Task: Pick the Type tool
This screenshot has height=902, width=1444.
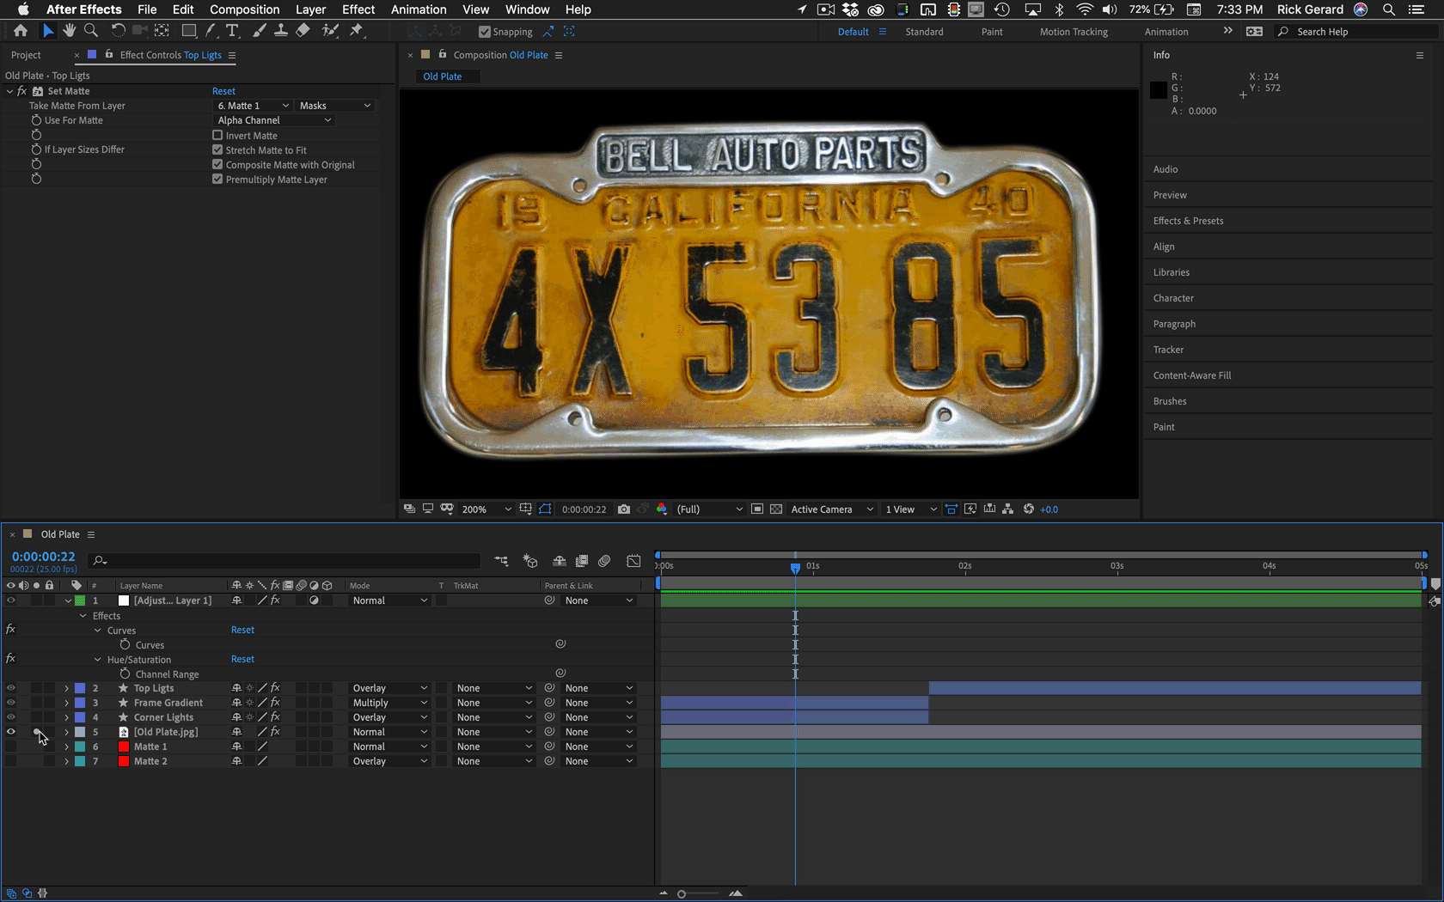Action: (232, 31)
